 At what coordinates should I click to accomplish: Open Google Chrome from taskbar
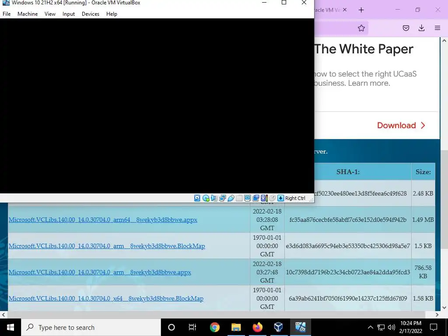click(x=214, y=327)
